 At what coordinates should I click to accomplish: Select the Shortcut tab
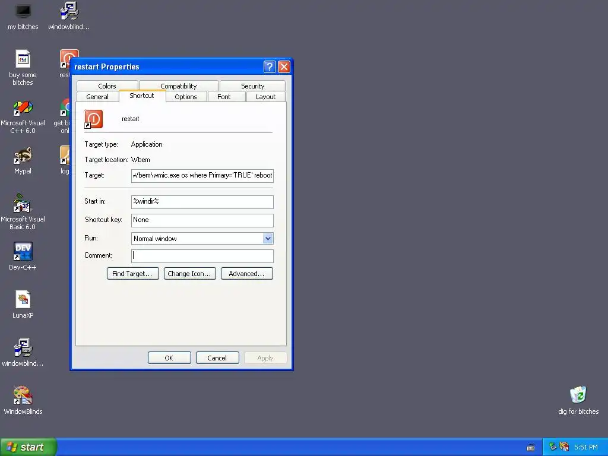tap(142, 96)
